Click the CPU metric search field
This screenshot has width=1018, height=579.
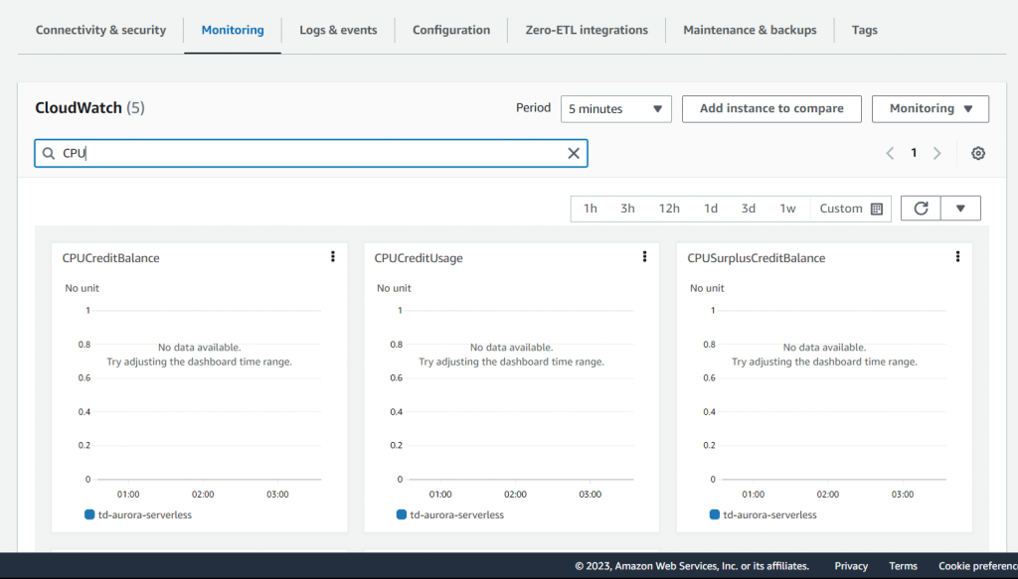coord(308,153)
